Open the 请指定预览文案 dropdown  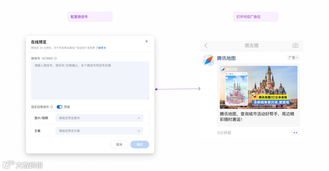pos(99,131)
